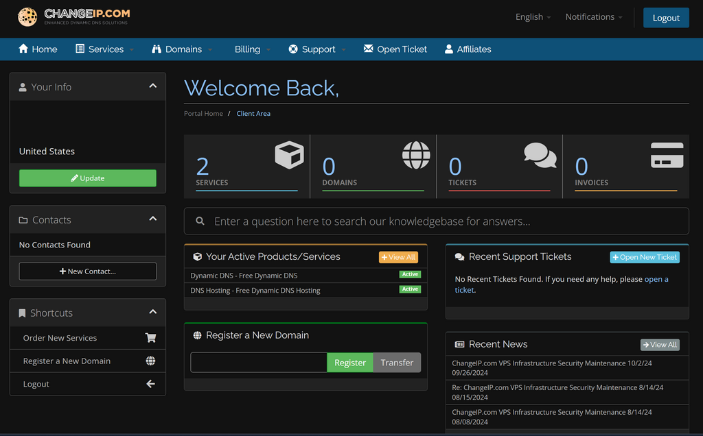Open the English language dropdown
703x436 pixels.
533,17
